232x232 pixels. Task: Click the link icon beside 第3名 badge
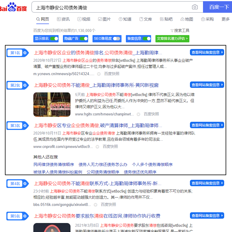[25, 126]
